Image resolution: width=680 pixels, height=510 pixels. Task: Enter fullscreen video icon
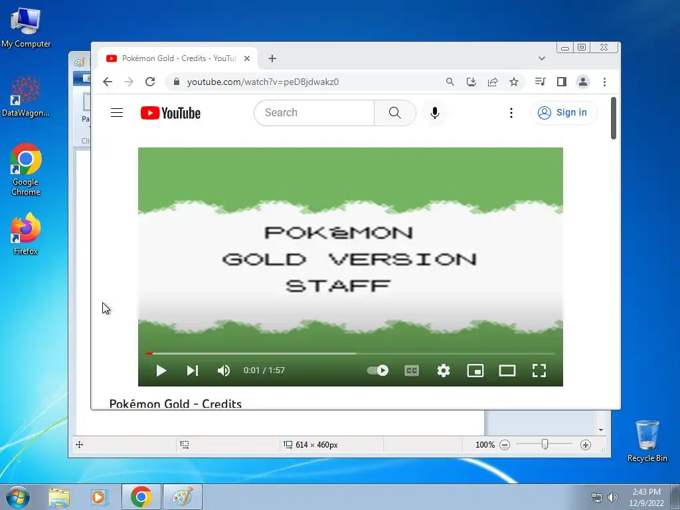coord(539,371)
